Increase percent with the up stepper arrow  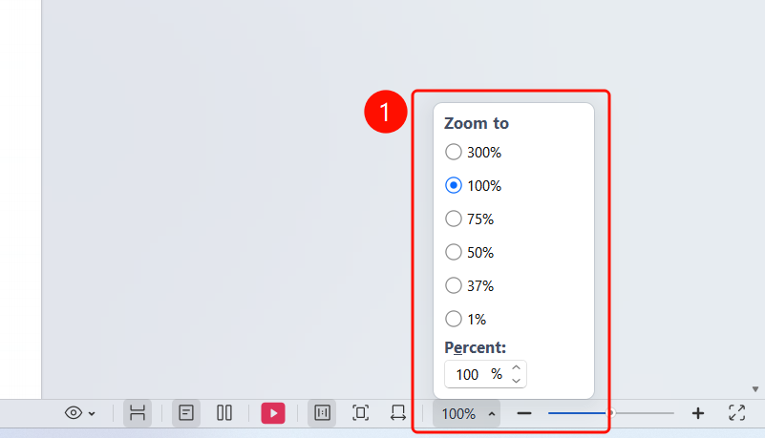tap(516, 367)
